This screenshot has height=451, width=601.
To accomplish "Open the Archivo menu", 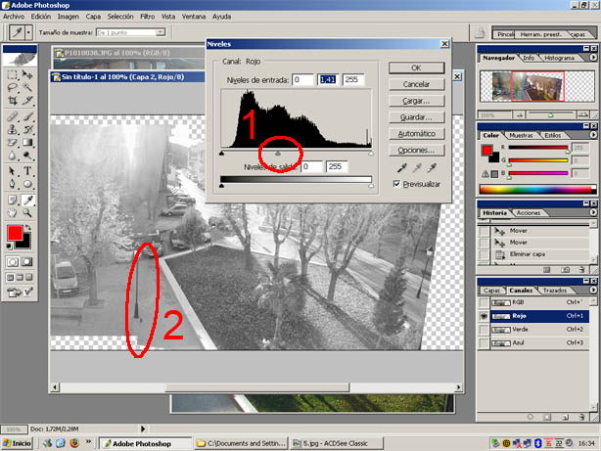I will coord(14,17).
